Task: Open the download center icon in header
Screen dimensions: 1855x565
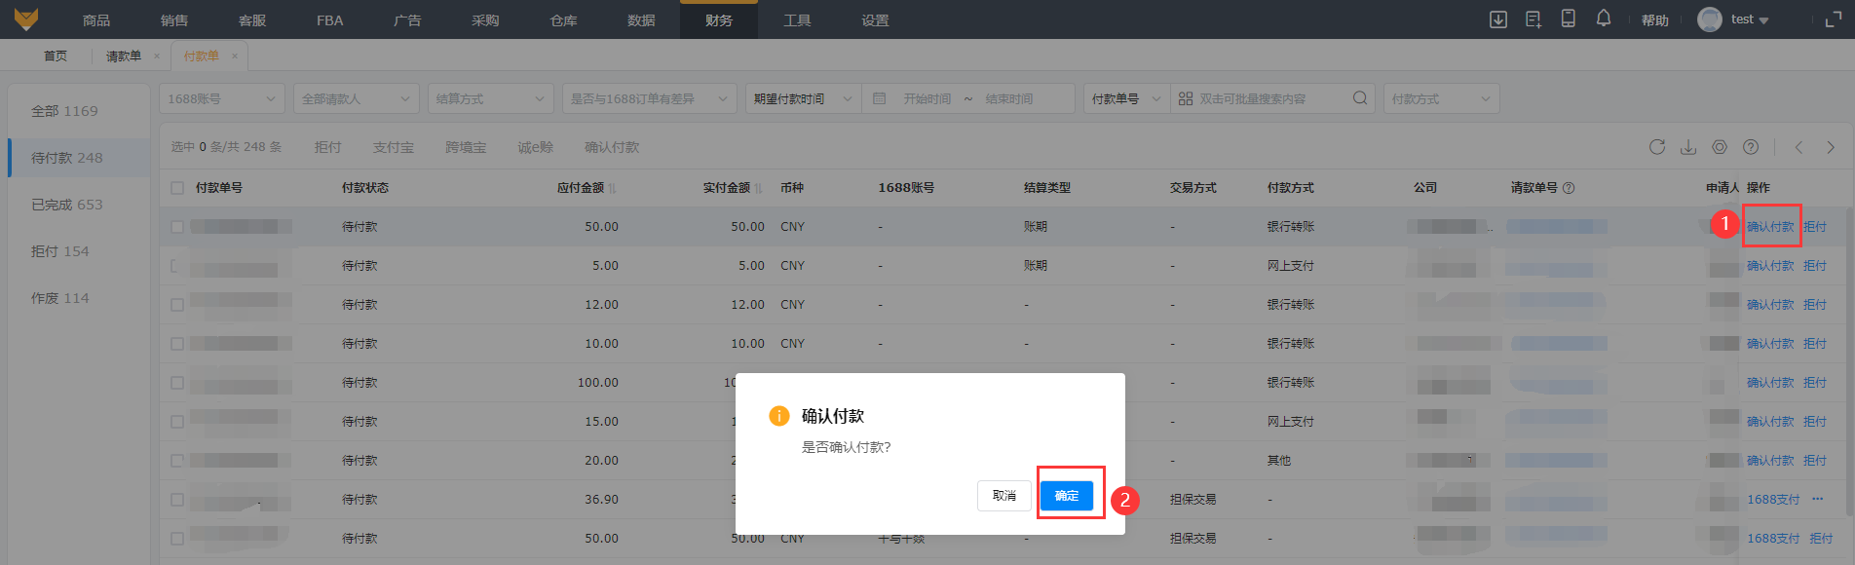Action: 1498,19
